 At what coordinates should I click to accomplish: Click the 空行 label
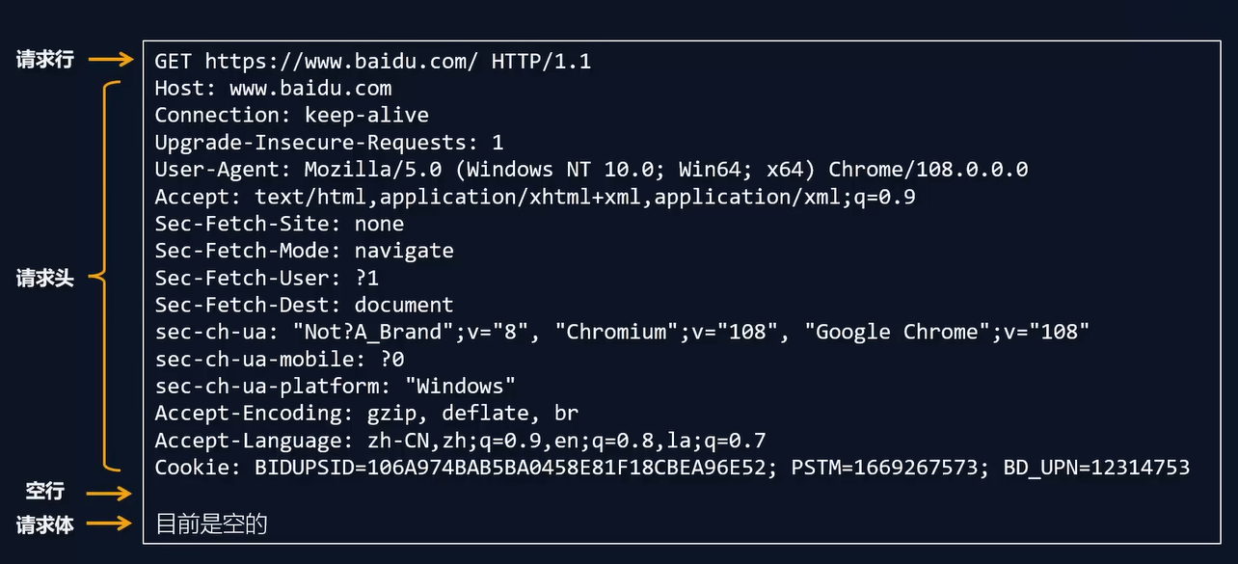[44, 492]
